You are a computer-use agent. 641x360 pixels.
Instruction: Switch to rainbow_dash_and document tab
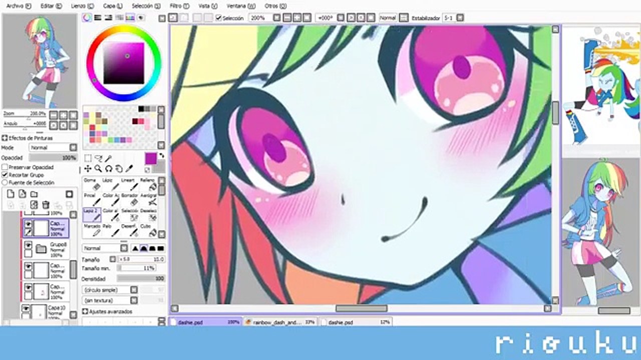click(280, 322)
